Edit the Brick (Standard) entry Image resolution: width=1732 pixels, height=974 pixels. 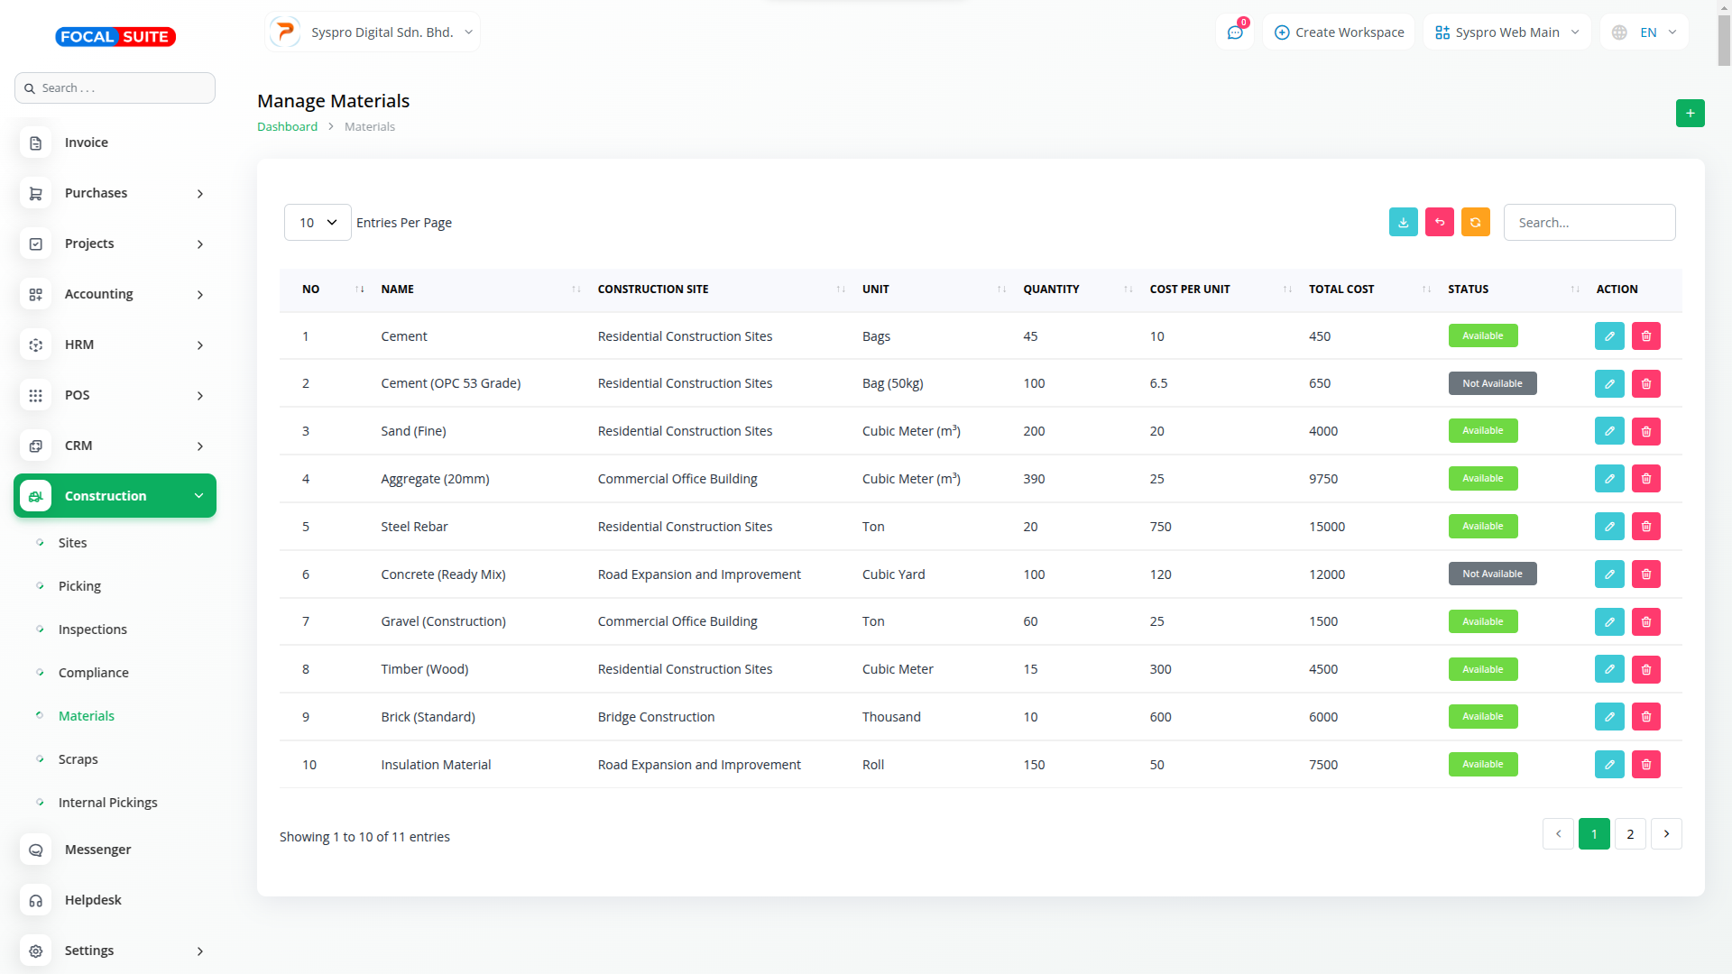point(1608,717)
